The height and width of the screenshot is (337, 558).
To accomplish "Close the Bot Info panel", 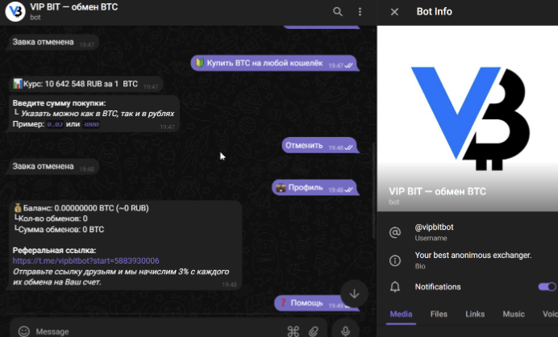I will point(394,11).
